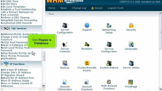Open the Change Log menu item
The height and width of the screenshot is (91, 162).
point(79,8)
